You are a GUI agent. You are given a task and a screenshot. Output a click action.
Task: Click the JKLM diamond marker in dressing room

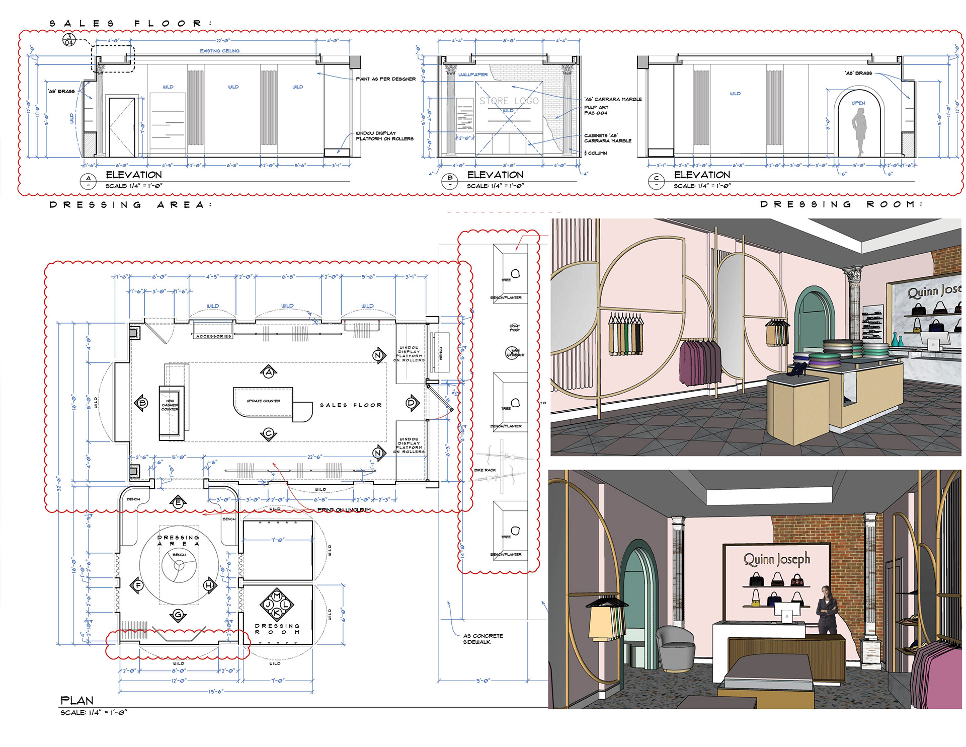pos(277,605)
